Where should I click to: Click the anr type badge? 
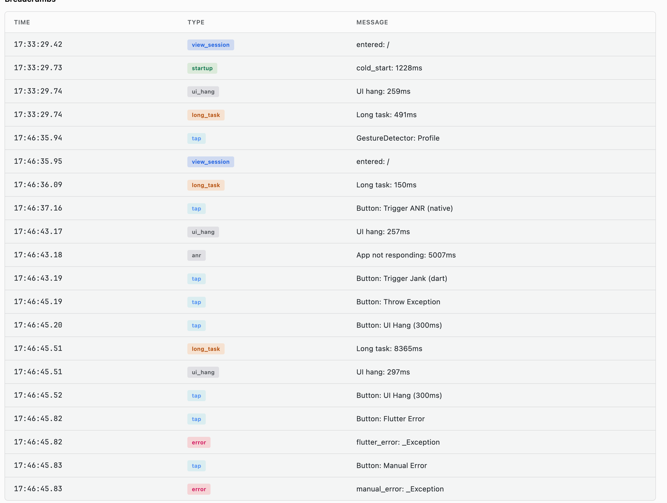196,255
